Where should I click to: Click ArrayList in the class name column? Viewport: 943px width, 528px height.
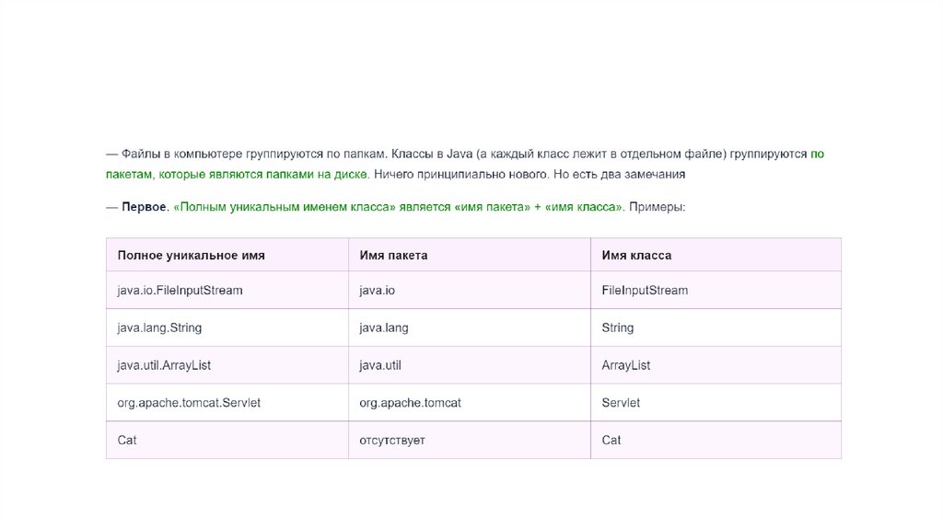626,365
